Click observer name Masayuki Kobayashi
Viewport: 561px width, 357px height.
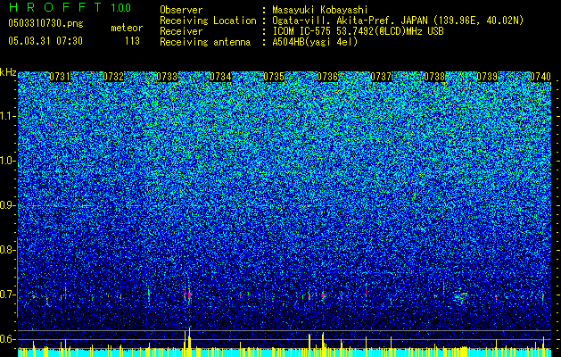click(x=319, y=10)
